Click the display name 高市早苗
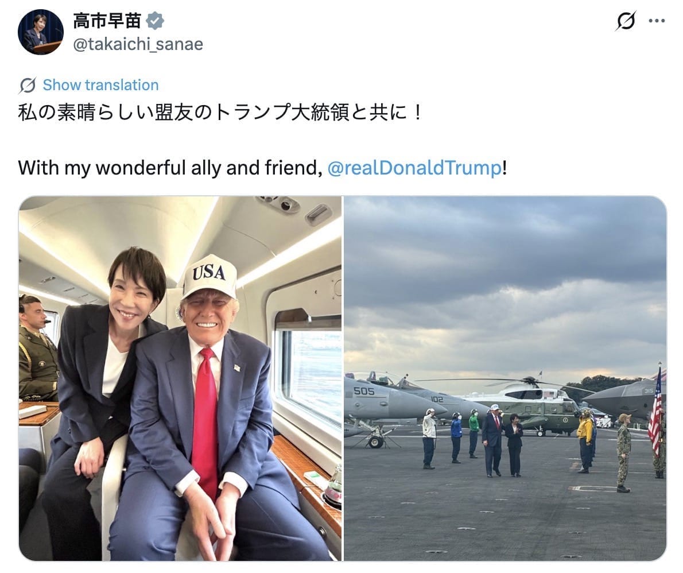The width and height of the screenshot is (683, 573). point(107,21)
